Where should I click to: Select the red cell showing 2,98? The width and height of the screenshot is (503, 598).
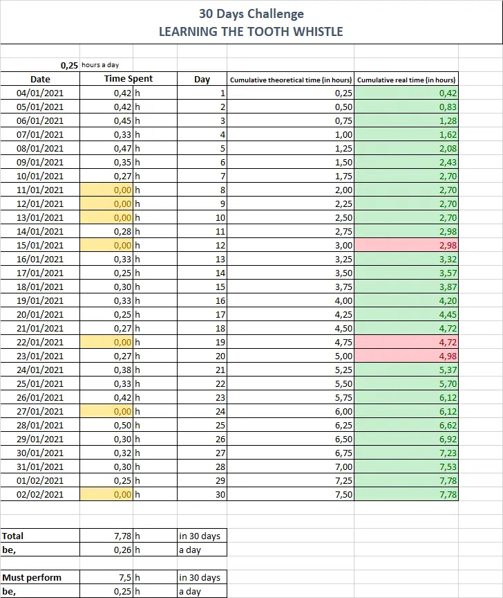click(x=406, y=245)
